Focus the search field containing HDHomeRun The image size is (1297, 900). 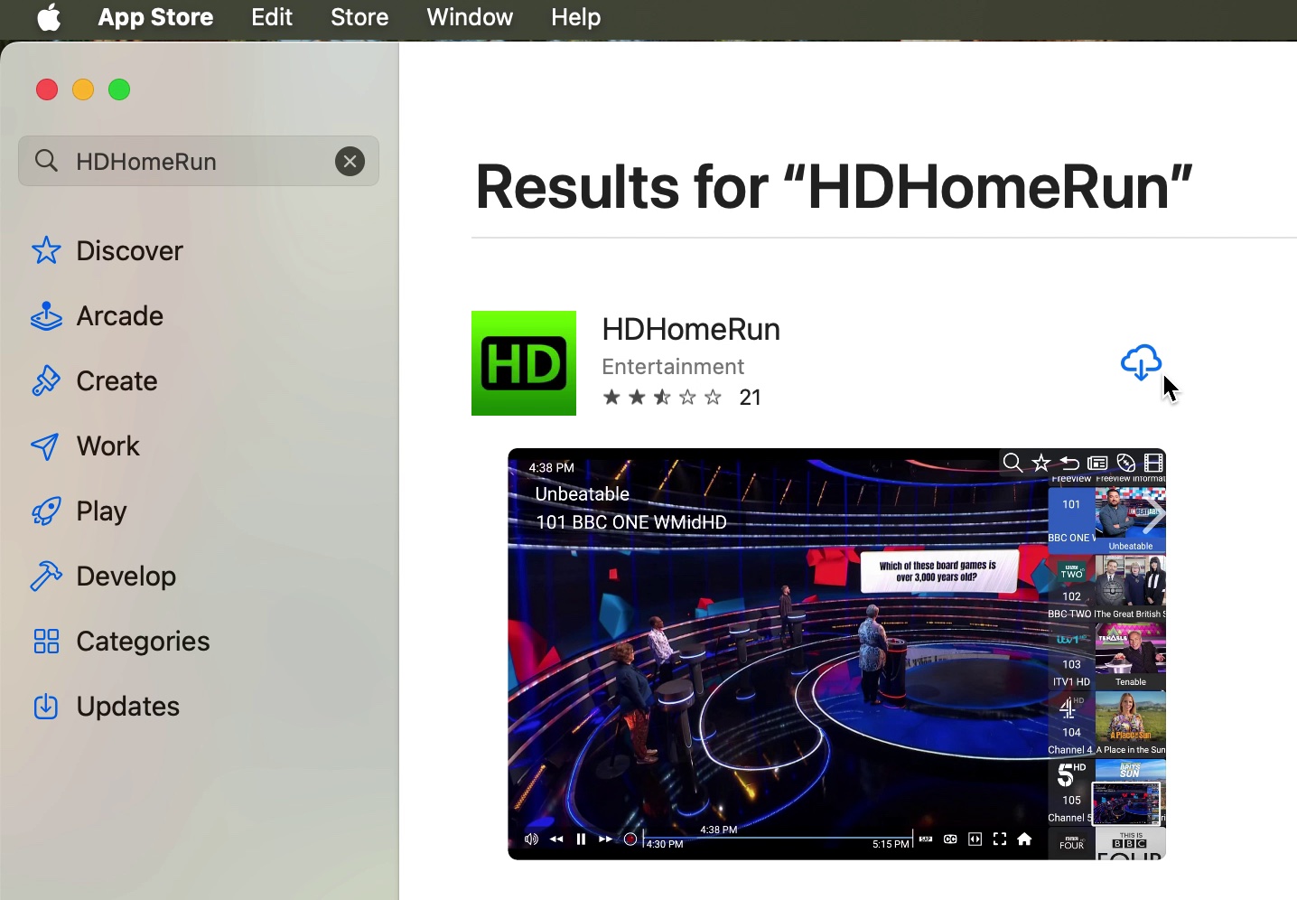pos(199,161)
